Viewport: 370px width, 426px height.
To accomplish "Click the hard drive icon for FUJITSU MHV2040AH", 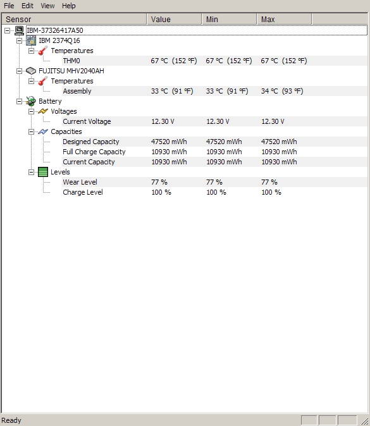I will (x=31, y=71).
